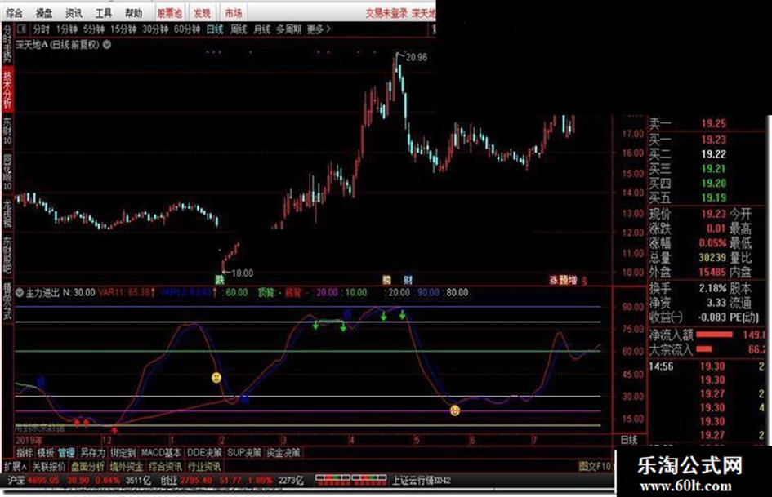This screenshot has width=772, height=497.
Task: Click the 沪深 index in status bar
Action: (16, 480)
